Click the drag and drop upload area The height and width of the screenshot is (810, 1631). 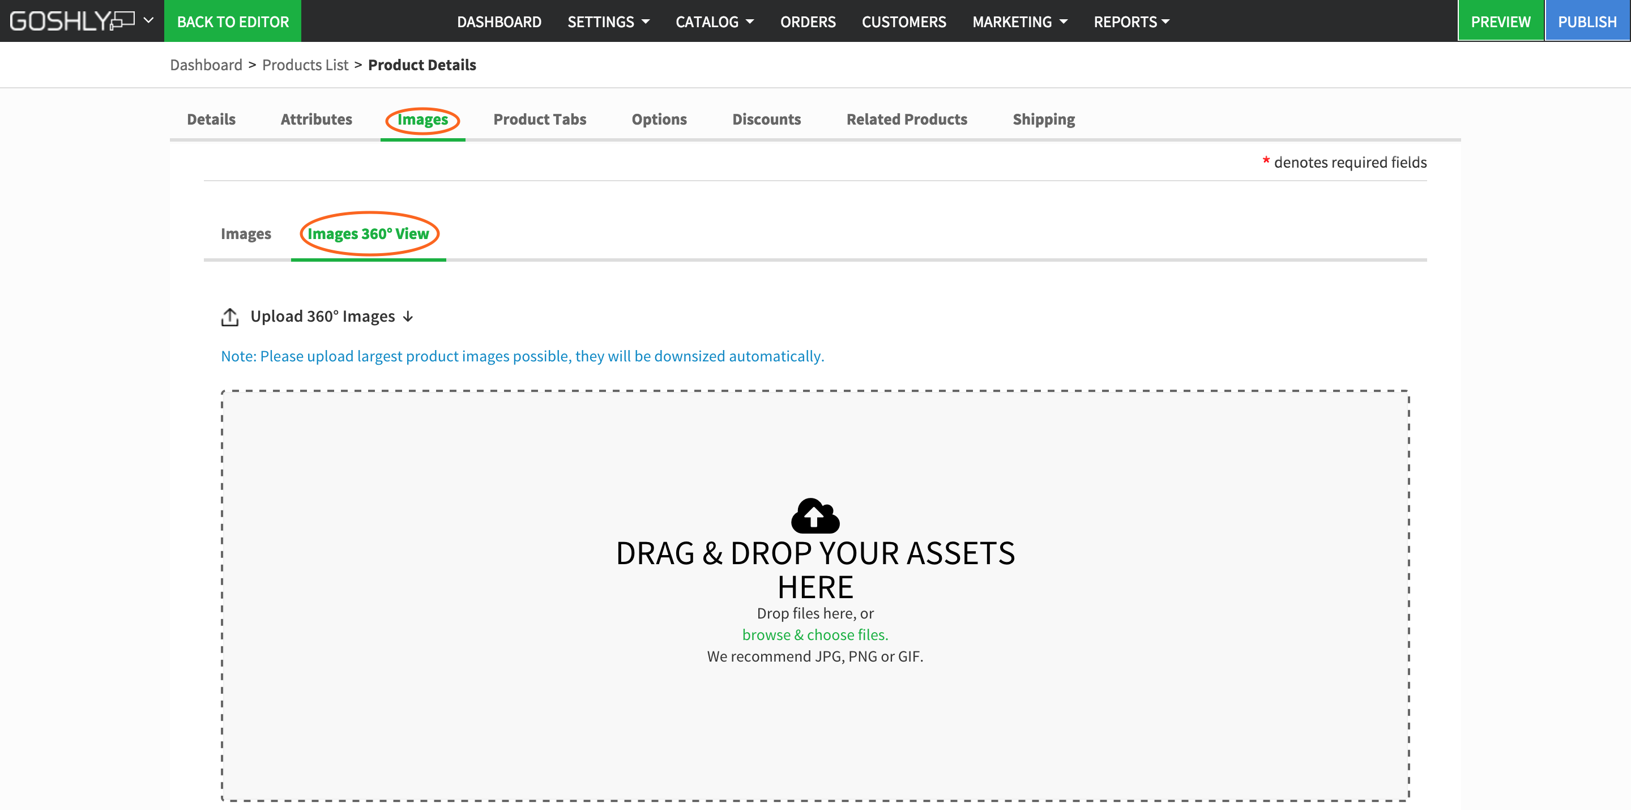(815, 728)
